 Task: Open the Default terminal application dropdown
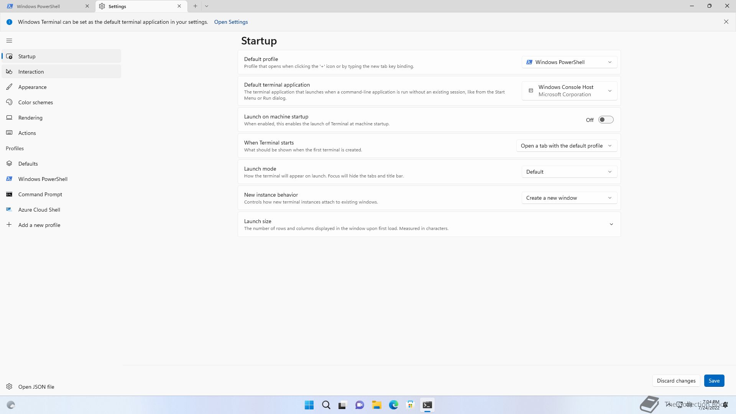(569, 91)
